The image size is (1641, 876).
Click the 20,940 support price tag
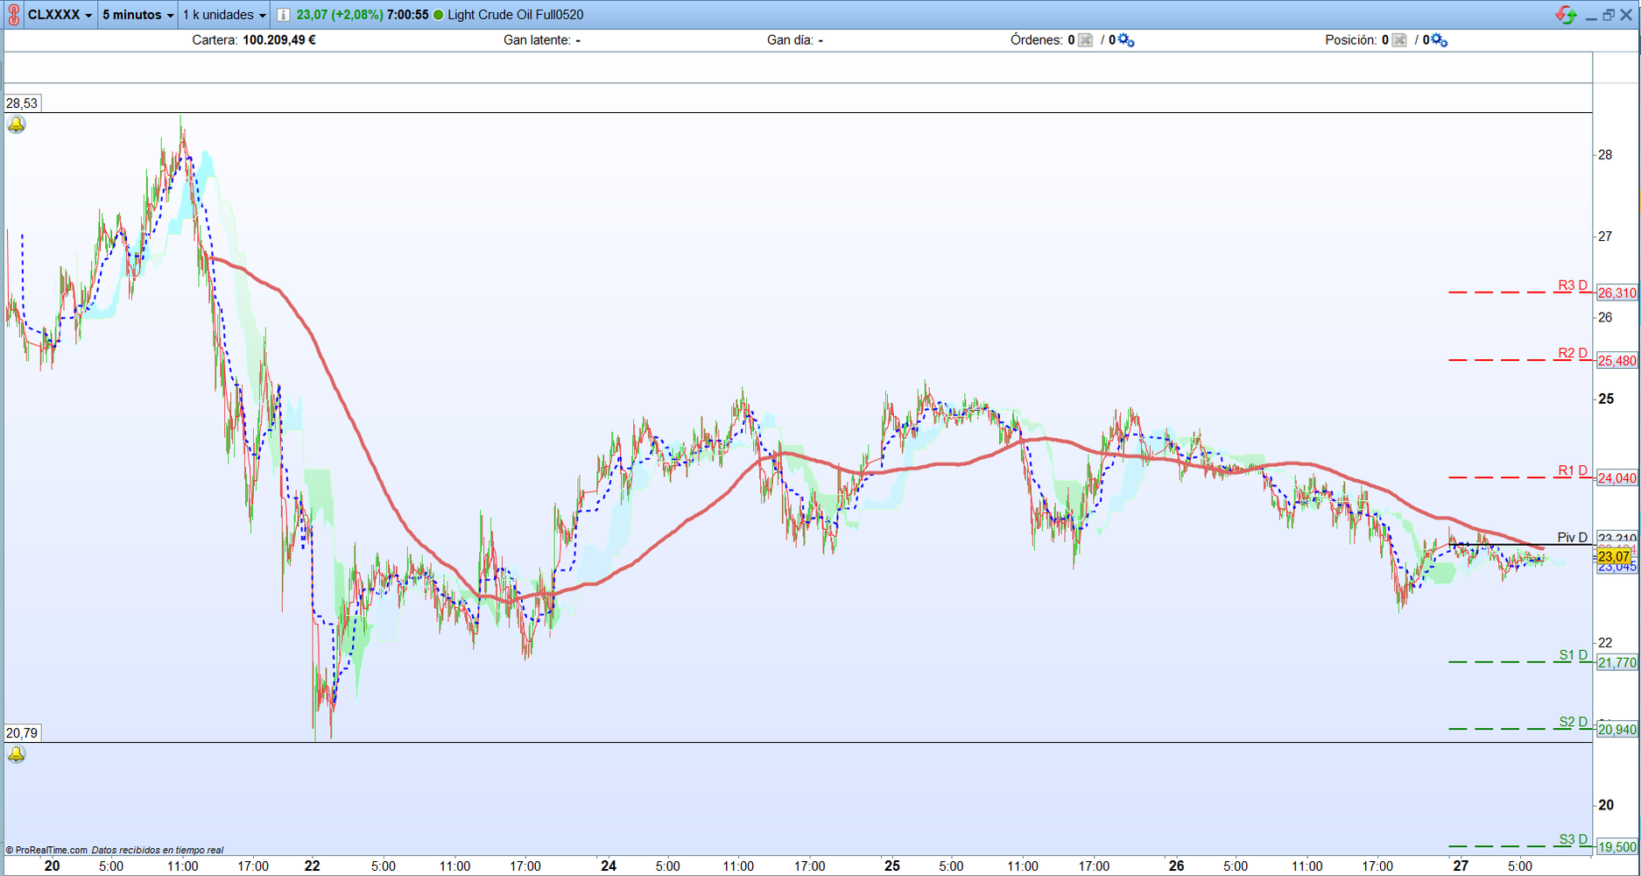point(1616,730)
